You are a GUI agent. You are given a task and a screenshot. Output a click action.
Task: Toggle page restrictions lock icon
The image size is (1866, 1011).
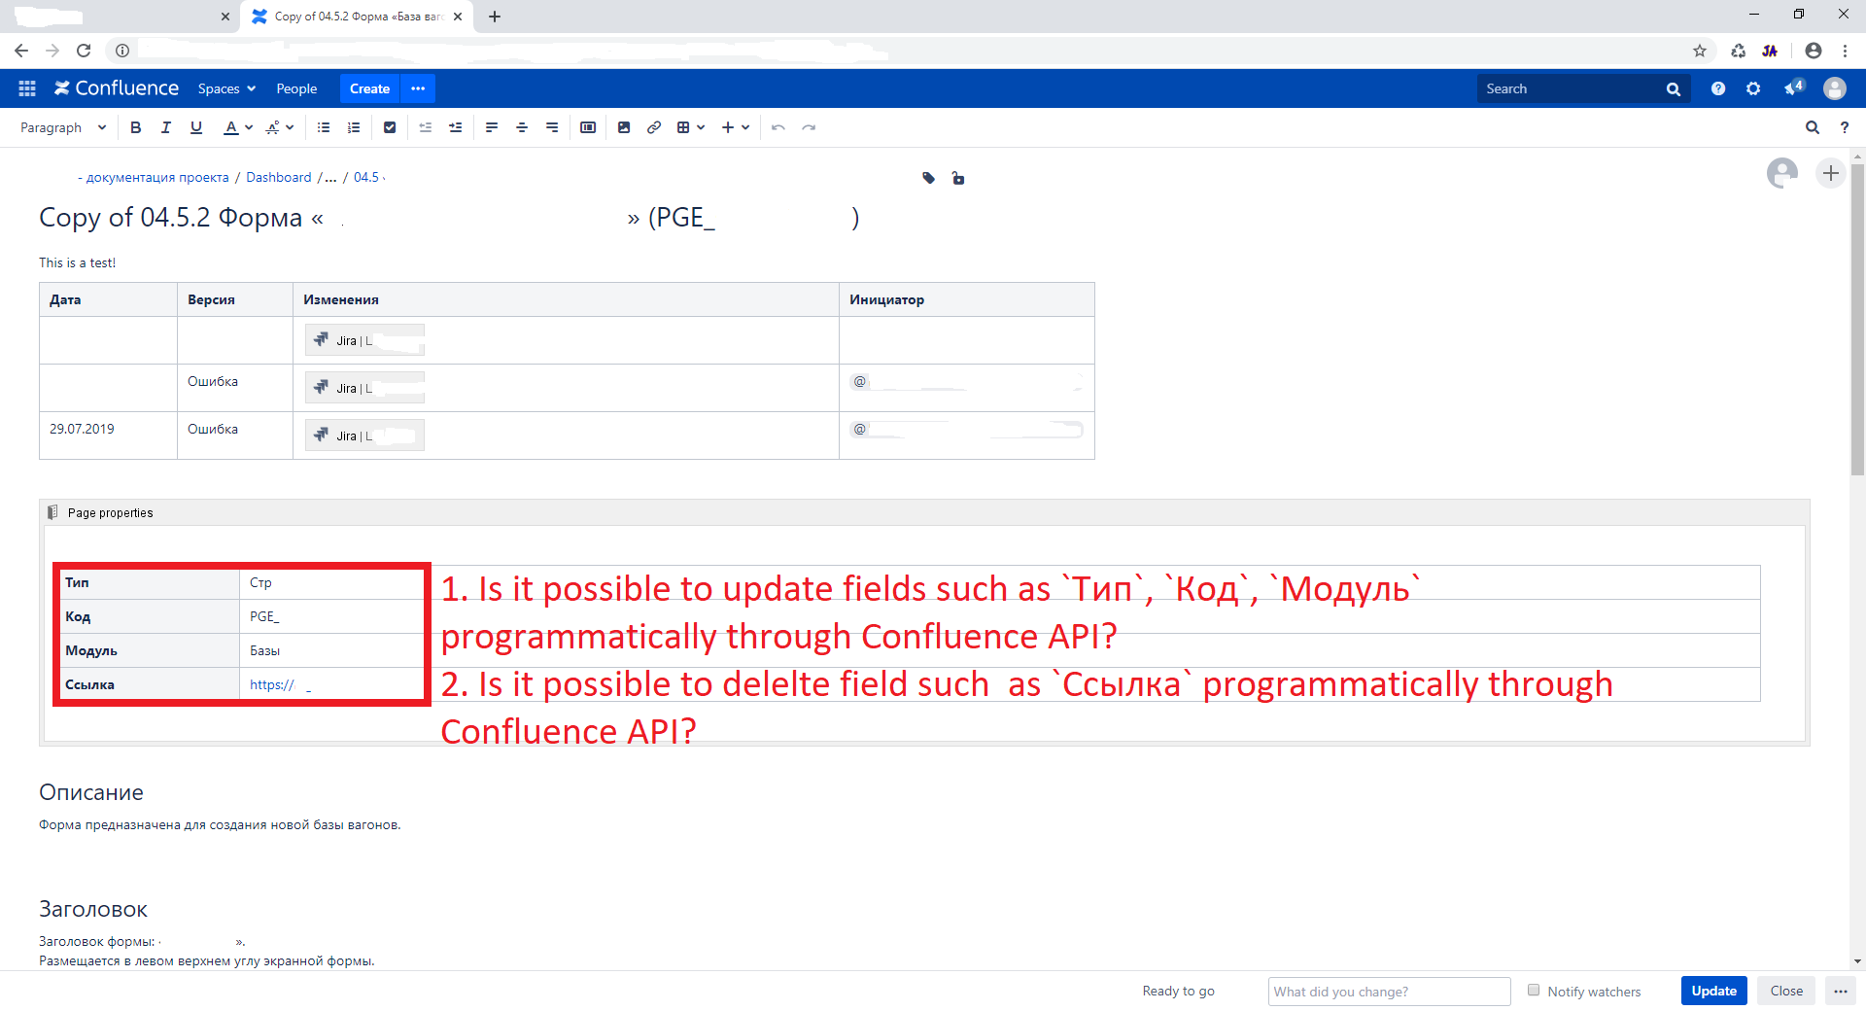[x=958, y=178]
